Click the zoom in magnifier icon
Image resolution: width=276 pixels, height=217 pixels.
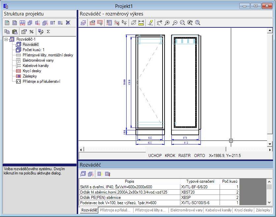167,23
